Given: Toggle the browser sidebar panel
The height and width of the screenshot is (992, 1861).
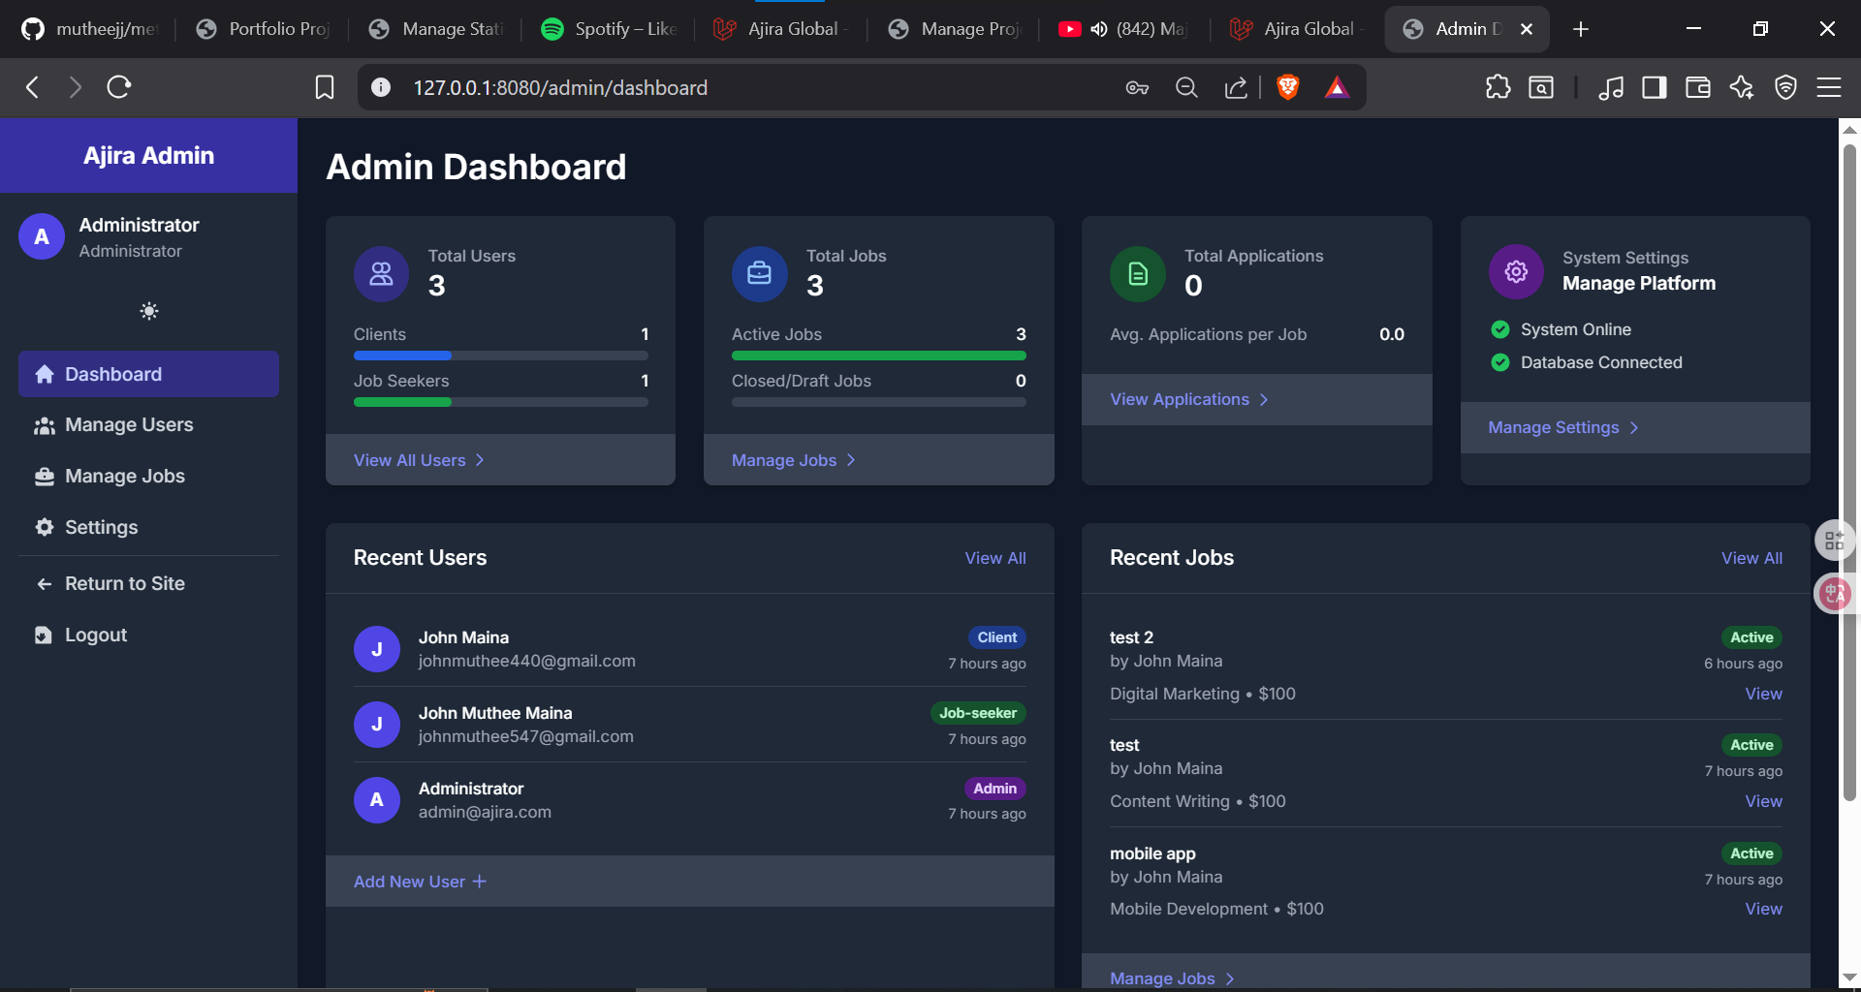Looking at the screenshot, I should (x=1654, y=87).
